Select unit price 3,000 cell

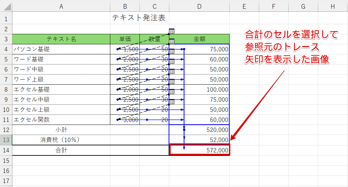point(125,120)
